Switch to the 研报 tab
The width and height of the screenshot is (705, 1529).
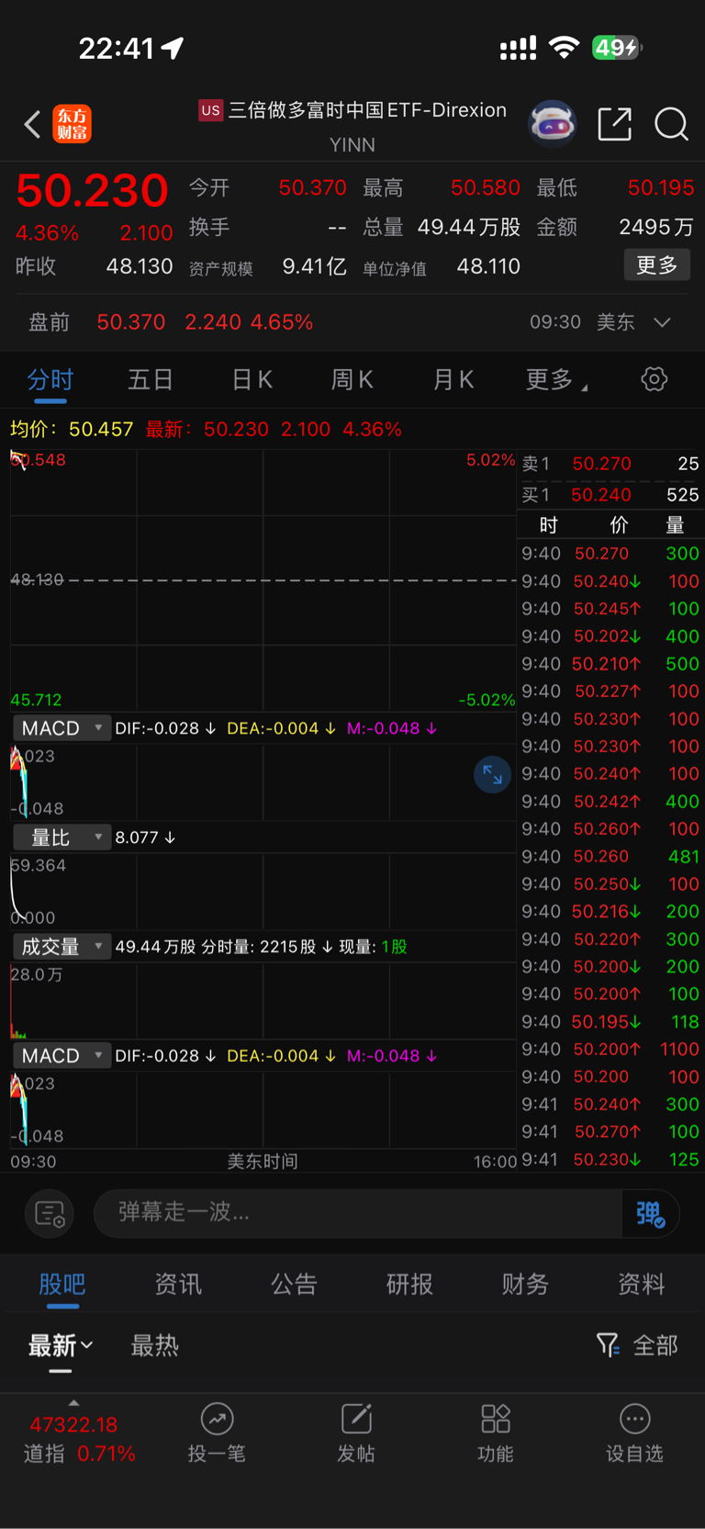coord(409,1284)
